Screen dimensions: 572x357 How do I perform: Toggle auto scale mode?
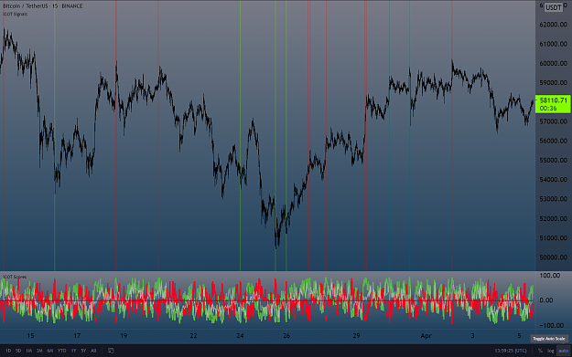pyautogui.click(x=564, y=351)
